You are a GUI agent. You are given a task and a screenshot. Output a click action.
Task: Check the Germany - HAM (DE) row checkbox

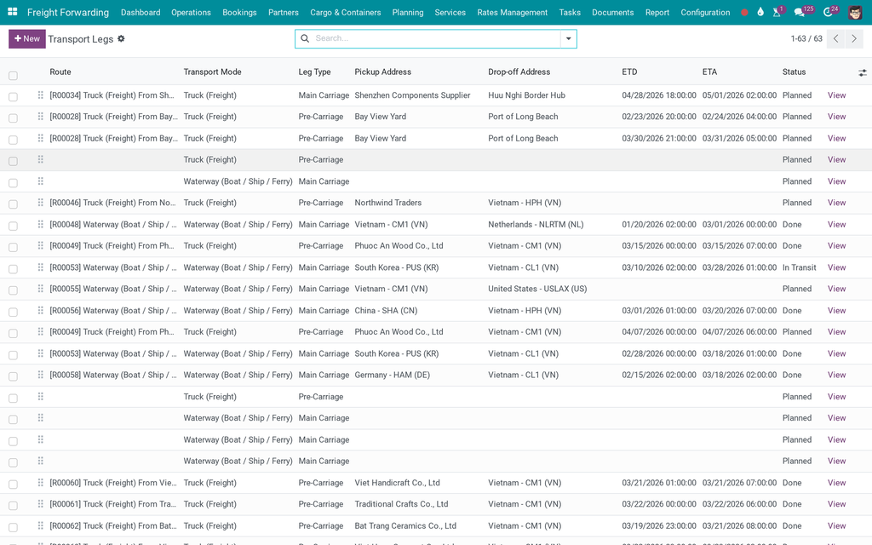click(x=14, y=376)
